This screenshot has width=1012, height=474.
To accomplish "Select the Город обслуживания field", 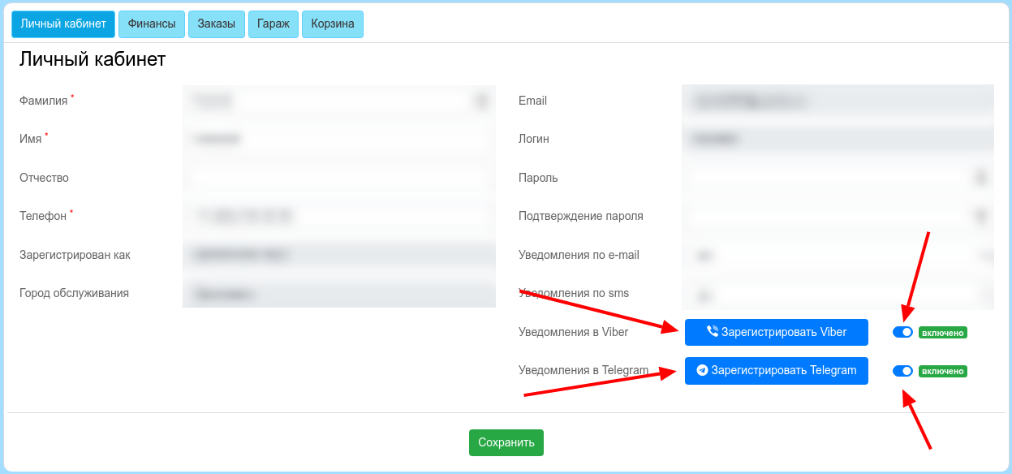I will (x=339, y=293).
